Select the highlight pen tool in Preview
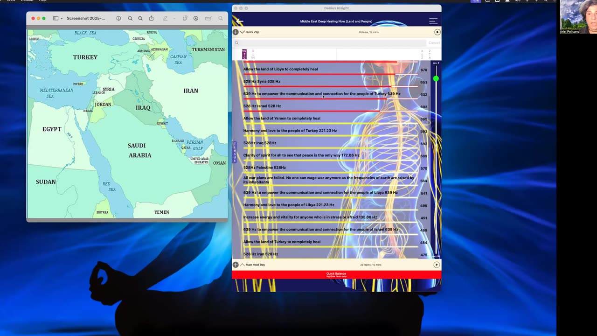597x336 pixels. tap(165, 18)
